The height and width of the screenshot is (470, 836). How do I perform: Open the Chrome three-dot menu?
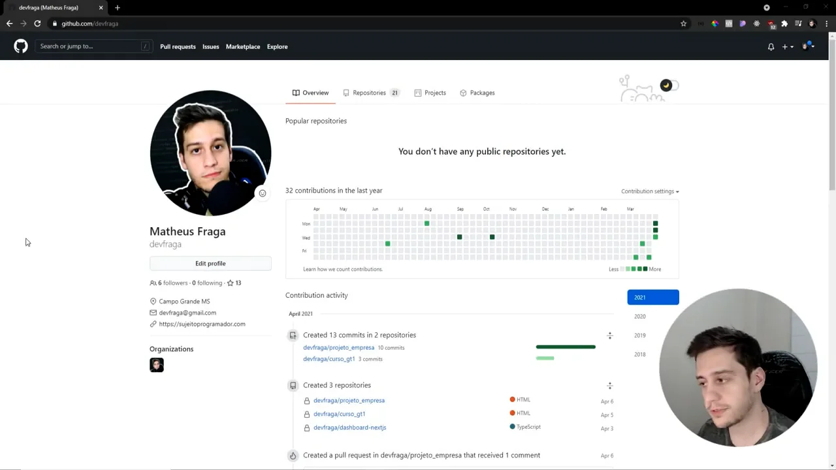pyautogui.click(x=826, y=23)
